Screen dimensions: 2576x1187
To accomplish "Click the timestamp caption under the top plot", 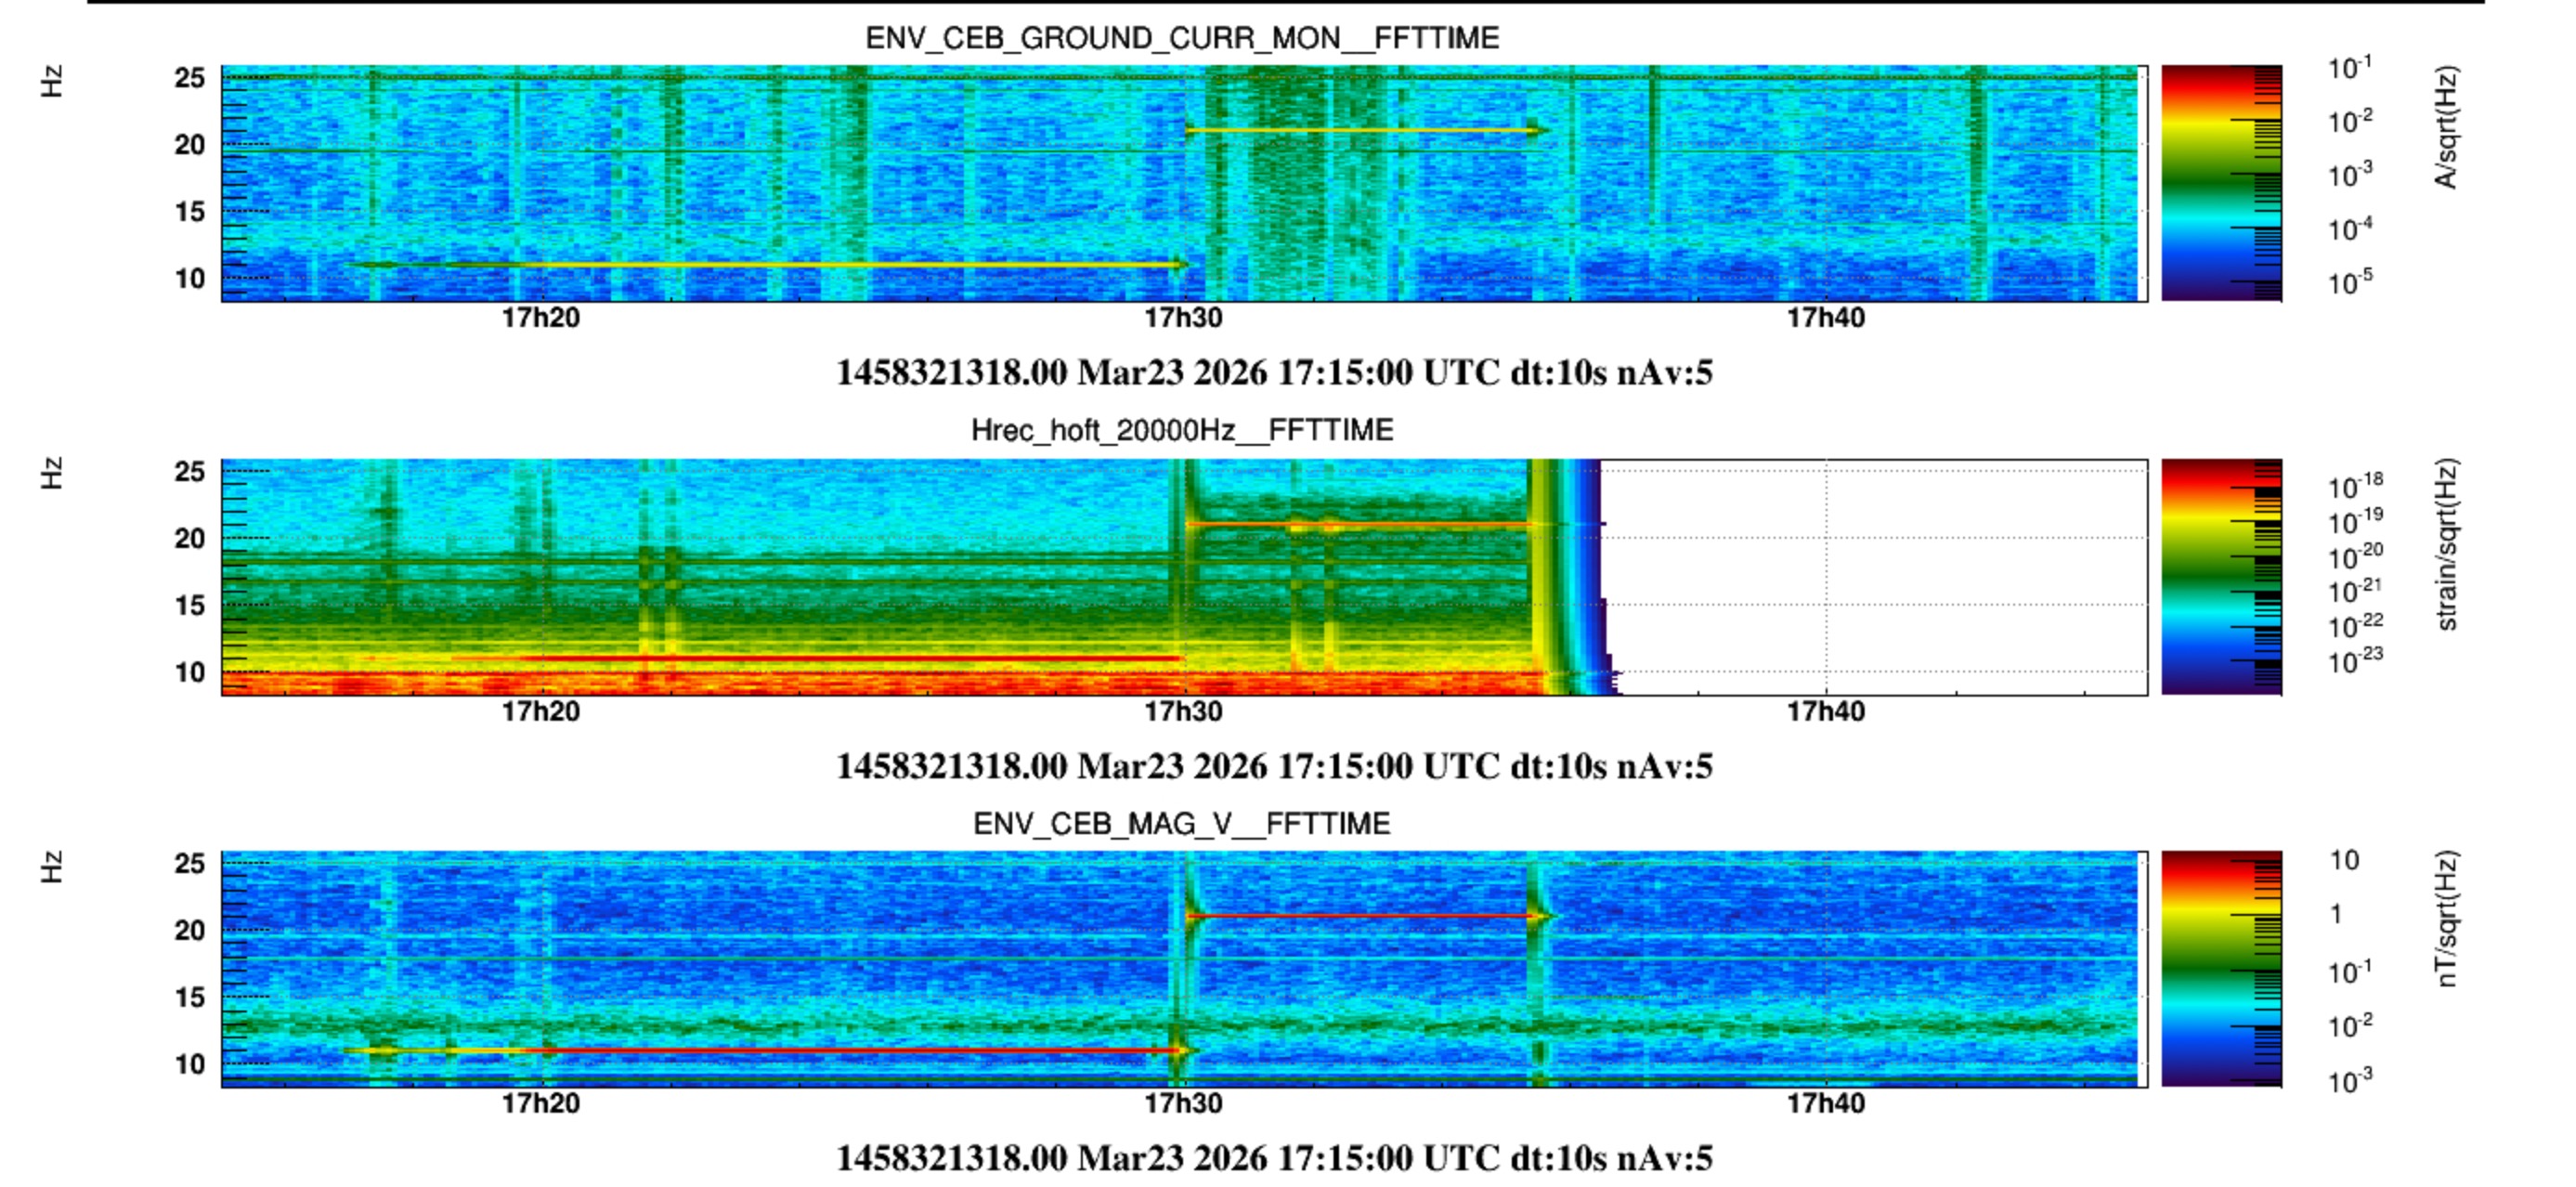I will click(x=1274, y=373).
